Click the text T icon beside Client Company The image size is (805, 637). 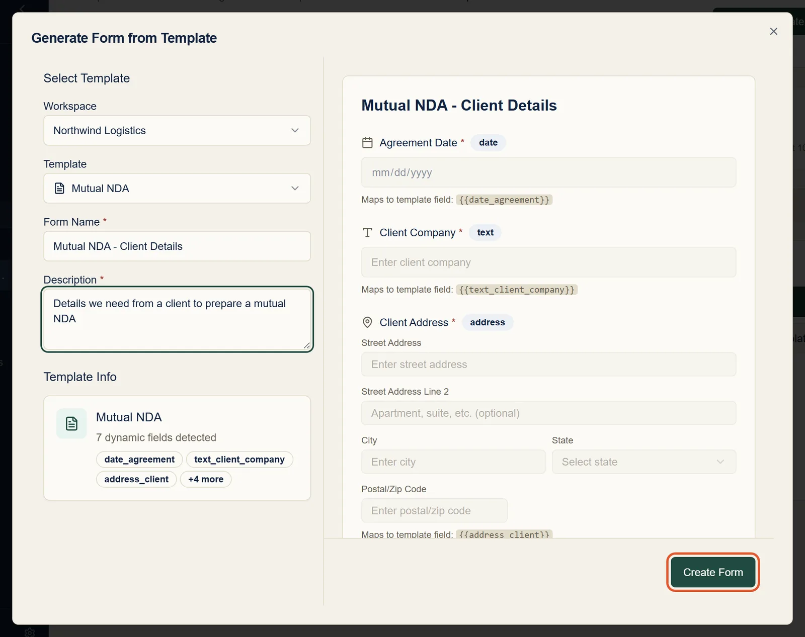[367, 232]
